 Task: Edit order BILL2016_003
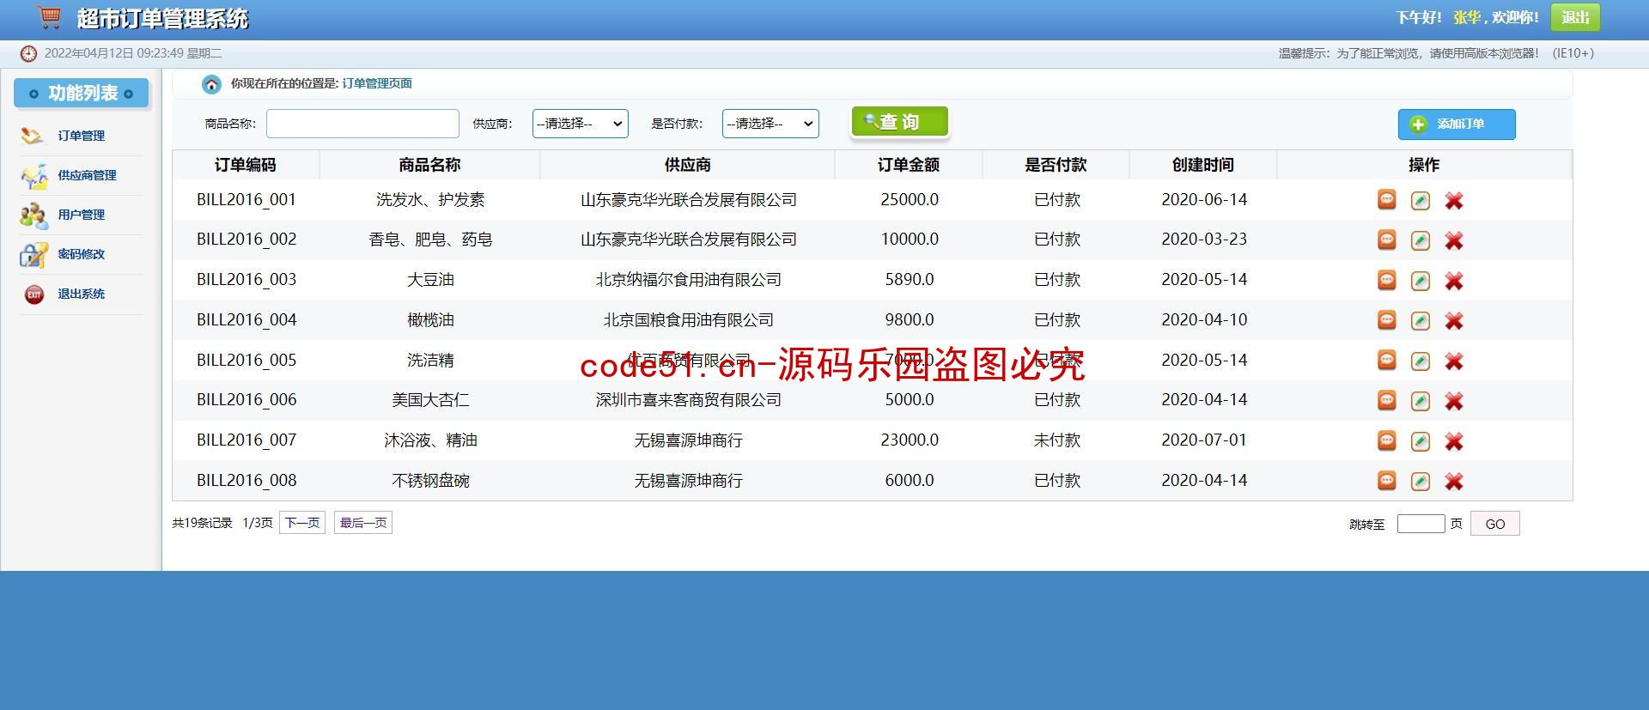point(1421,281)
